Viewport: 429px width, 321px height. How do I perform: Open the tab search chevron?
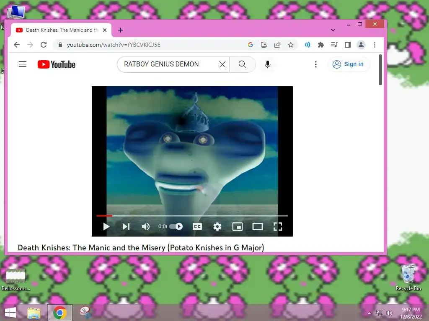click(x=333, y=30)
